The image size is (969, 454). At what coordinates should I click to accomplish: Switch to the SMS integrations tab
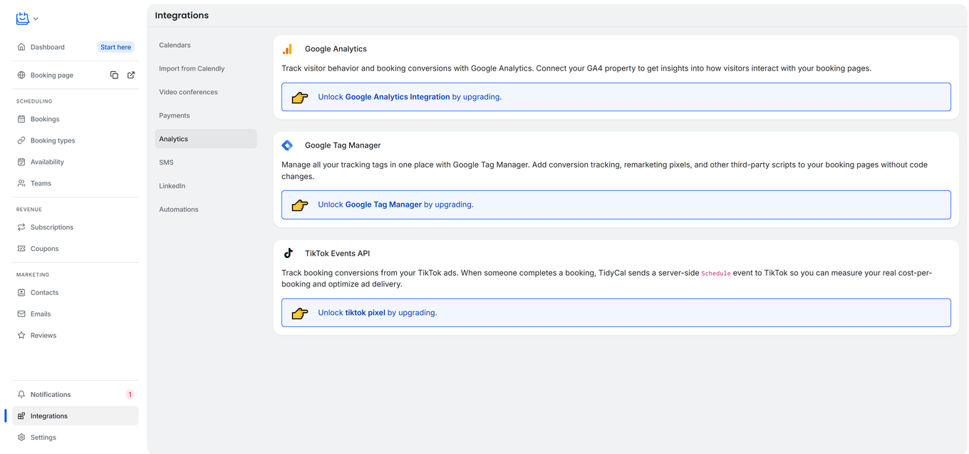coord(206,162)
